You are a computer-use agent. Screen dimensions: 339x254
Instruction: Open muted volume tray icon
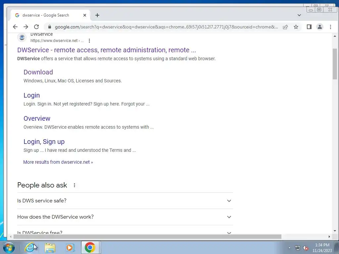tap(306, 248)
